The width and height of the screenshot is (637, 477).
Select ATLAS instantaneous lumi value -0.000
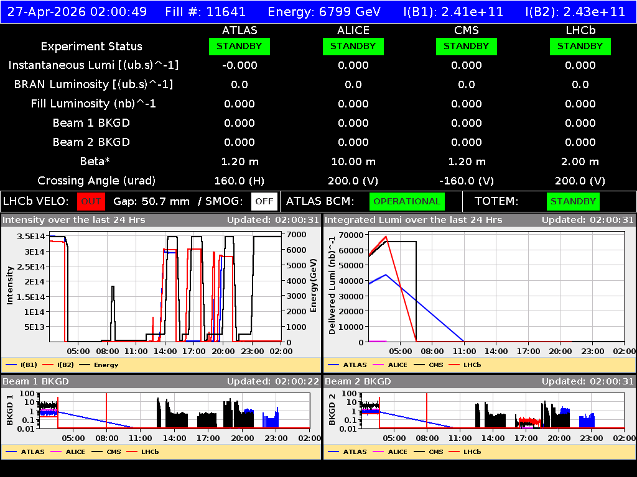pos(239,65)
